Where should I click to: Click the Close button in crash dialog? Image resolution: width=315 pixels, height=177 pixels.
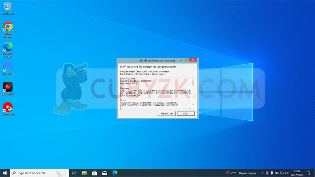click(186, 114)
